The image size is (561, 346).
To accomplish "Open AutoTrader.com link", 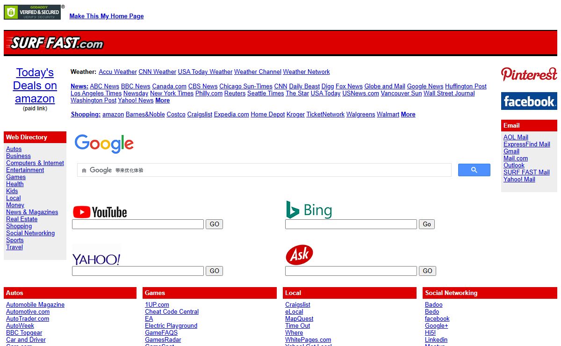I will click(28, 319).
